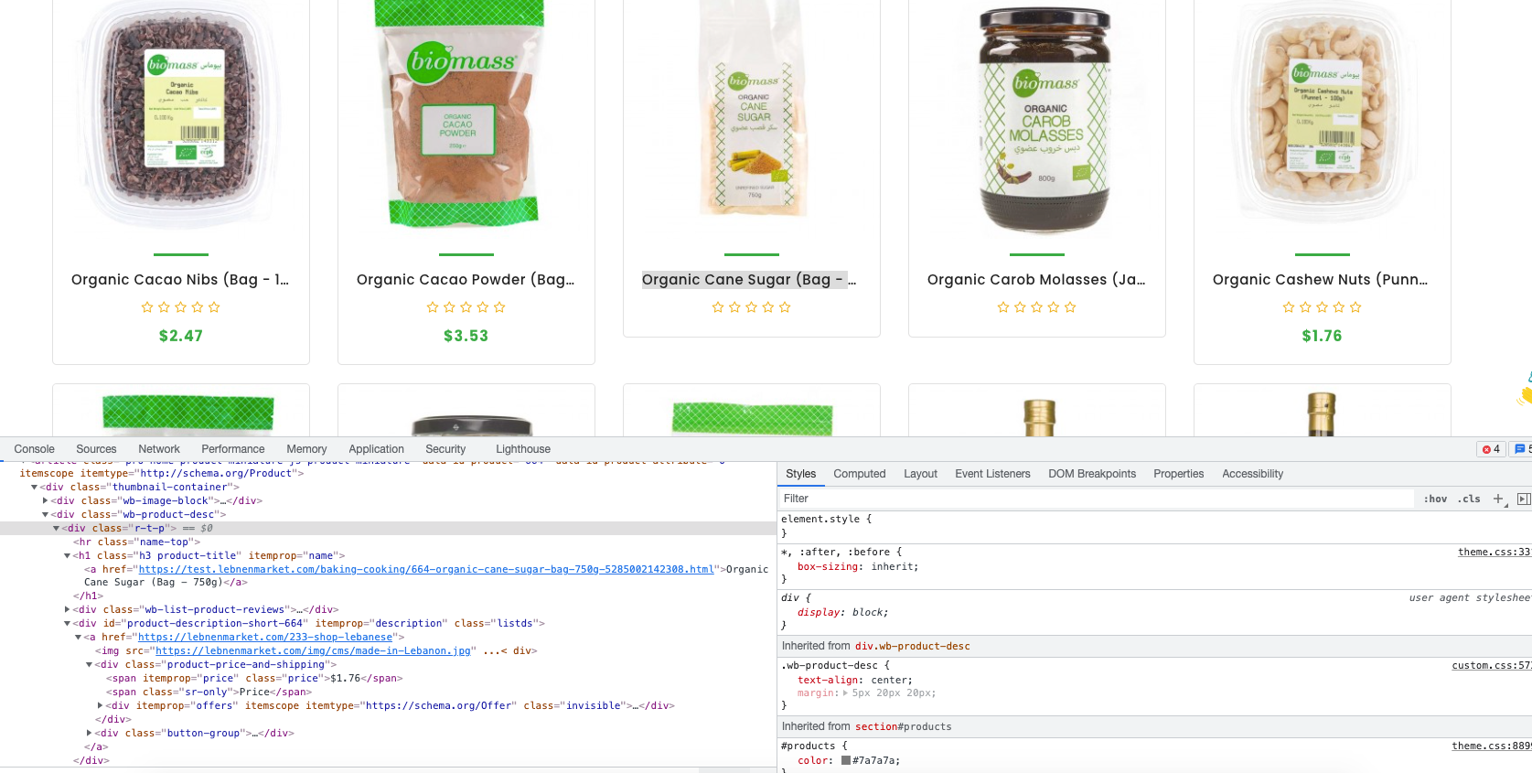Collapse the thumbnail-container div node
Screen dimensions: 1532x773
(35, 488)
